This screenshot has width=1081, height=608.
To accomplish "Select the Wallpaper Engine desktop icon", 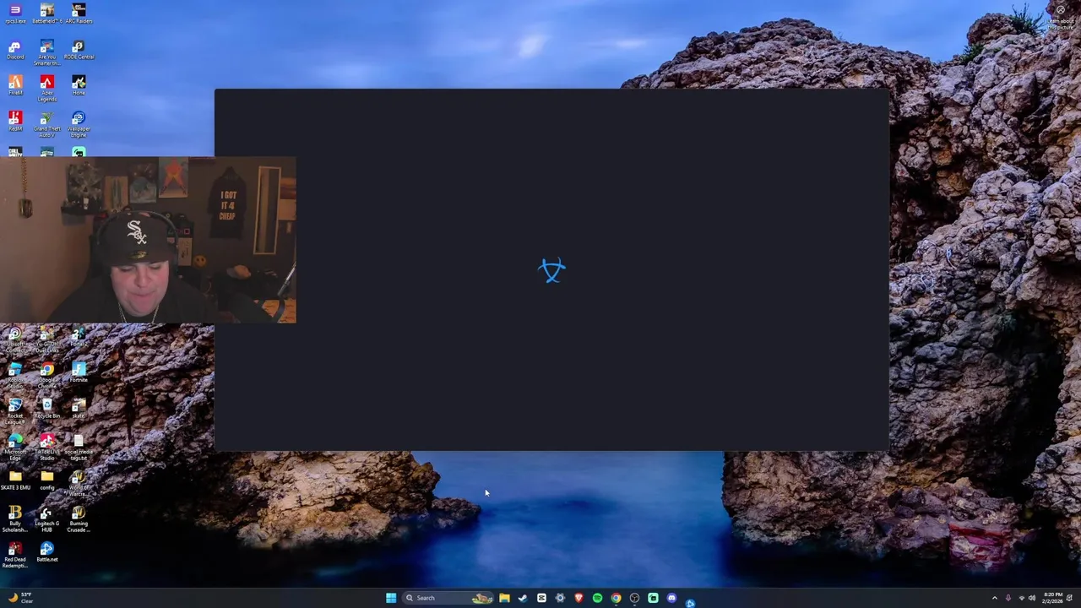I will point(79,124).
